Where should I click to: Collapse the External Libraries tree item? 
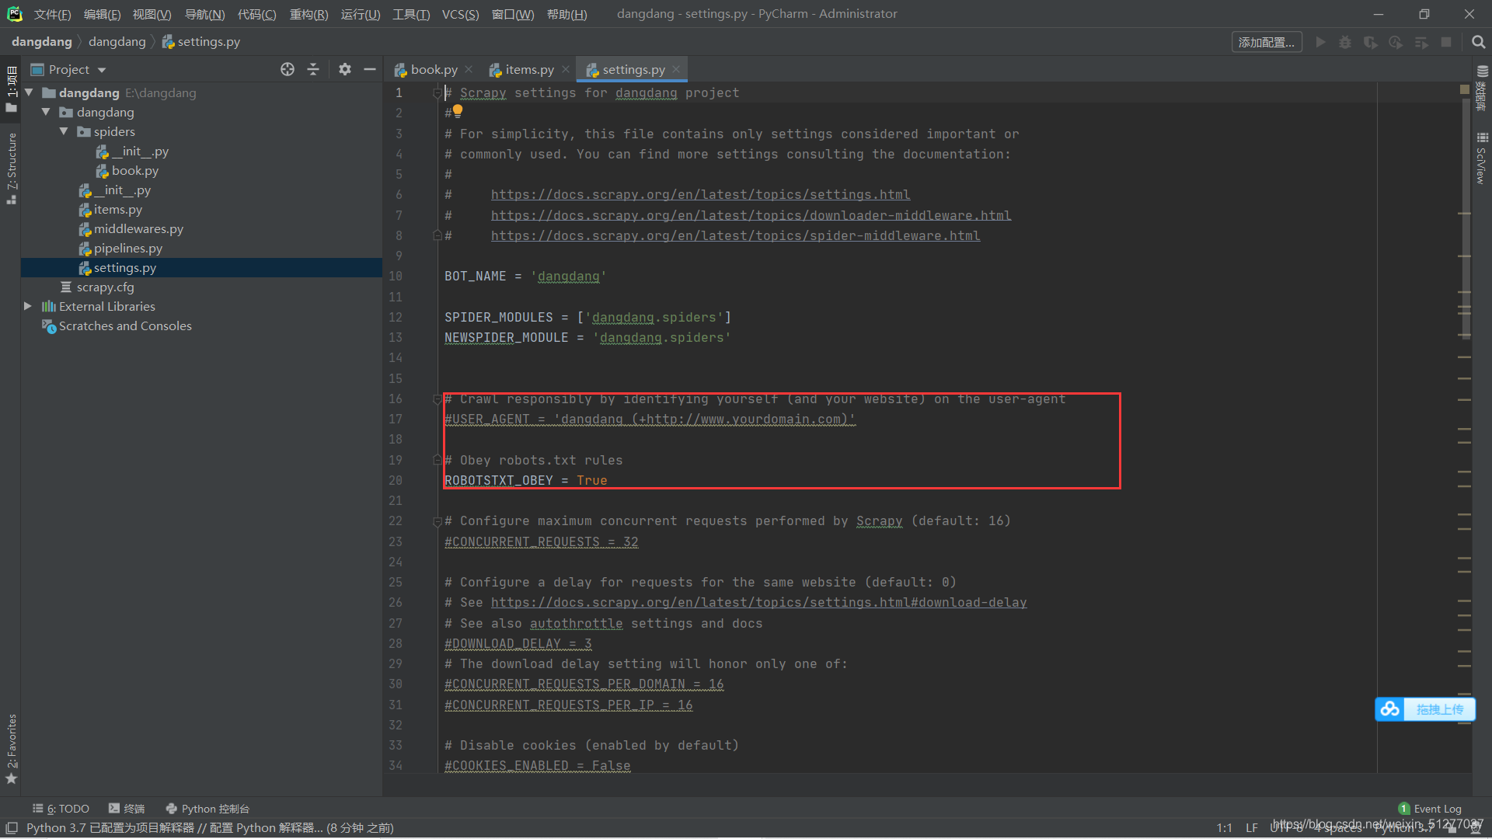(26, 305)
